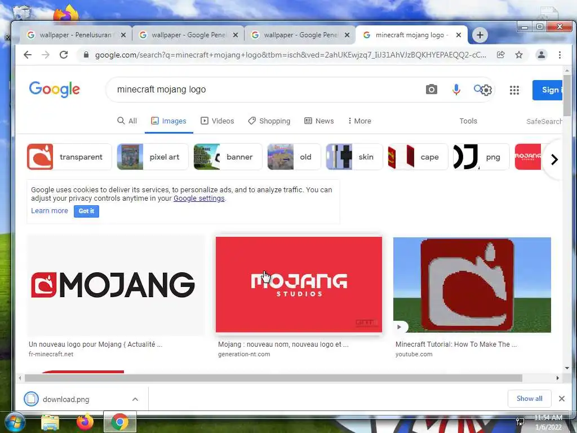Open the download.png item

[66, 399]
